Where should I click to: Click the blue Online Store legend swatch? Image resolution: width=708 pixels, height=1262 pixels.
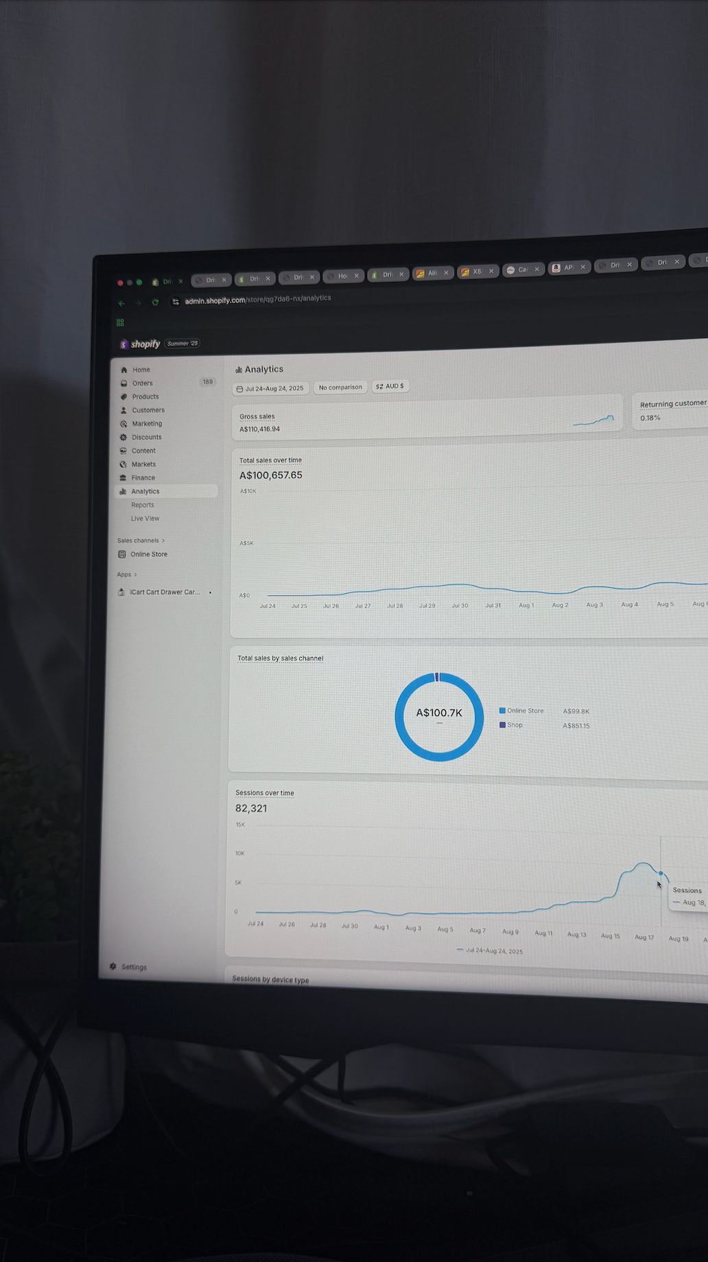[x=502, y=711]
